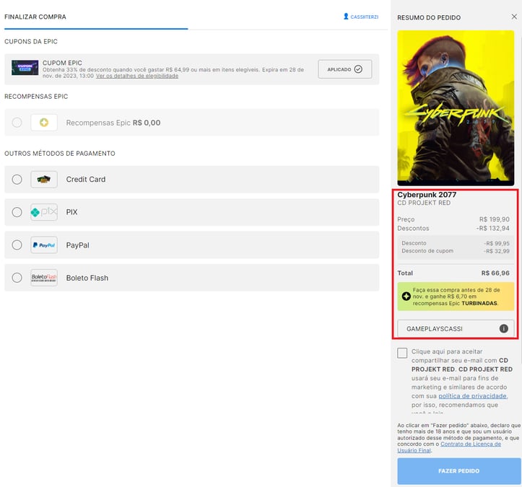Check the share e-mail with CD PROJEKT RED box
The width and height of the screenshot is (522, 487).
402,353
